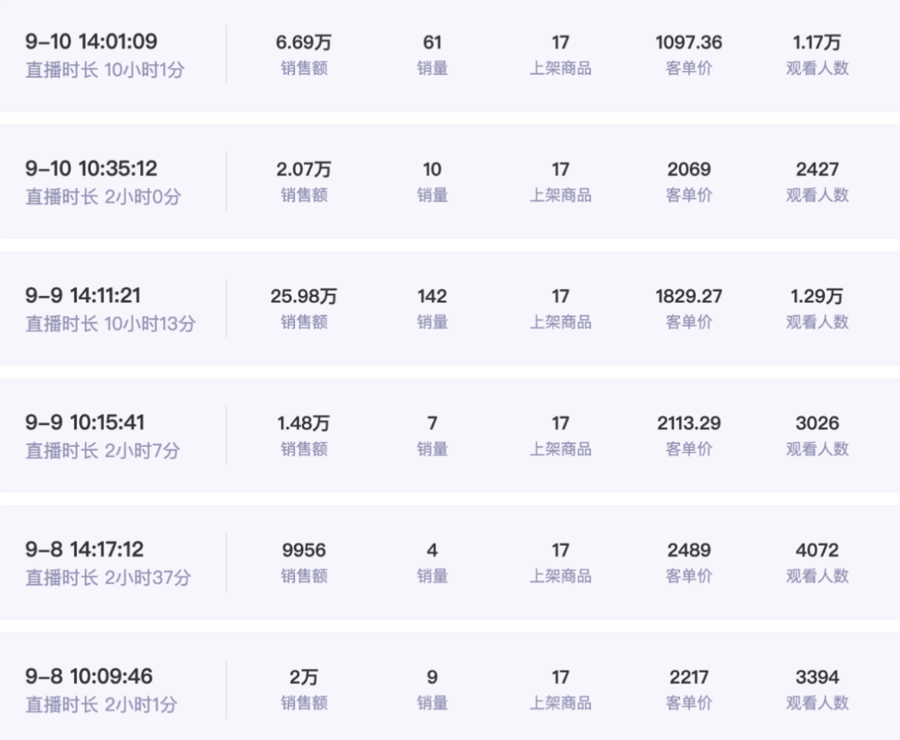Click the 直播时长 10小时13分 duration text
Screen dimensions: 900x740
coord(110,323)
